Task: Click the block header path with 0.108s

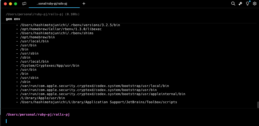Action: 43,14
